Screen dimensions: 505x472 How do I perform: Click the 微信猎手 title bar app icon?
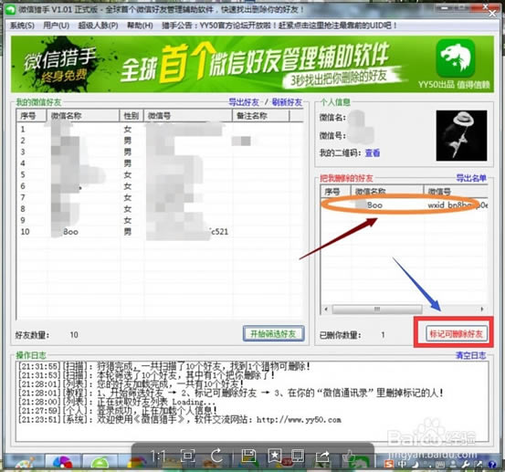pyautogui.click(x=11, y=9)
